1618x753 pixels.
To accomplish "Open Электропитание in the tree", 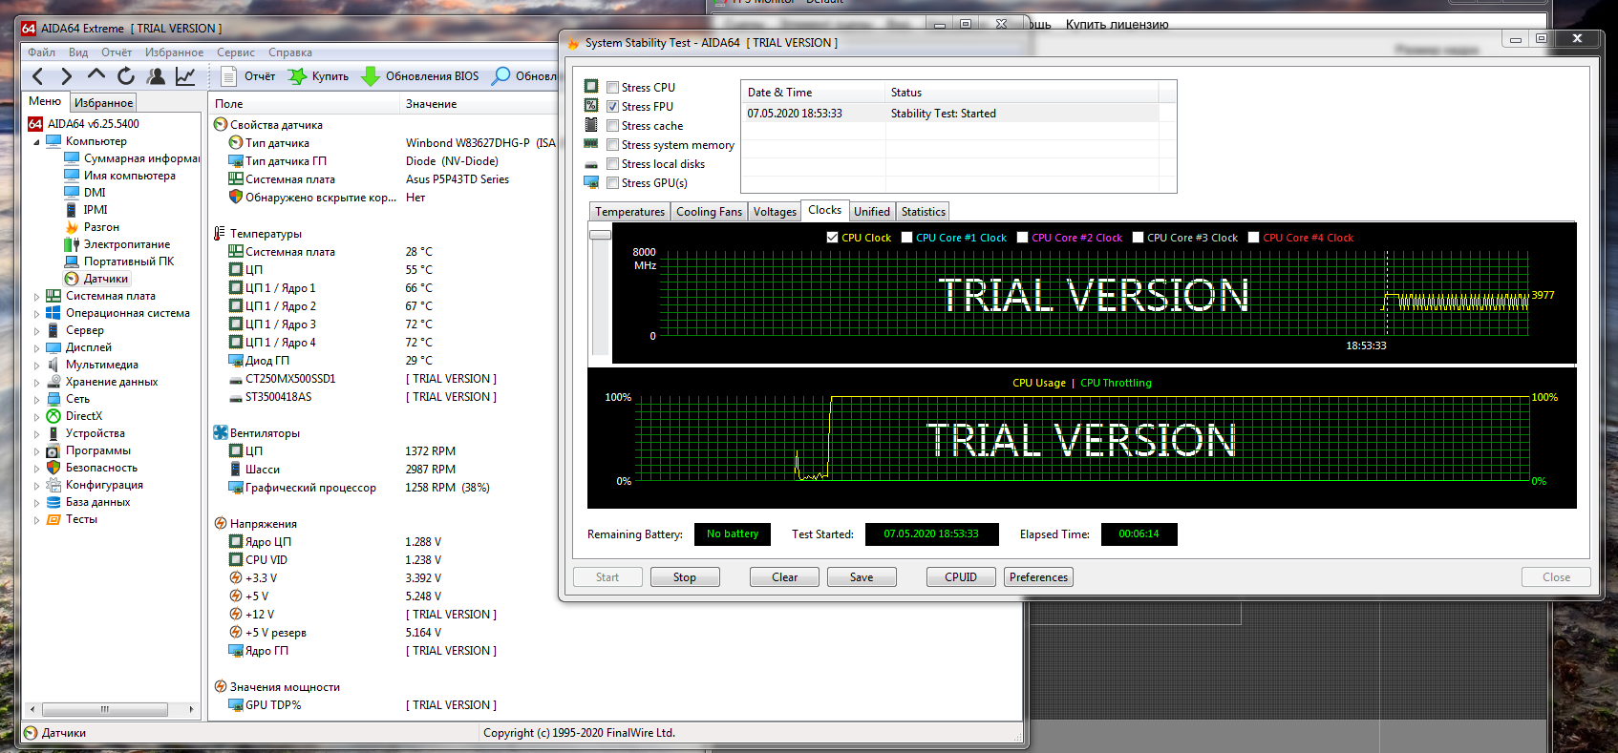I will pyautogui.click(x=117, y=244).
